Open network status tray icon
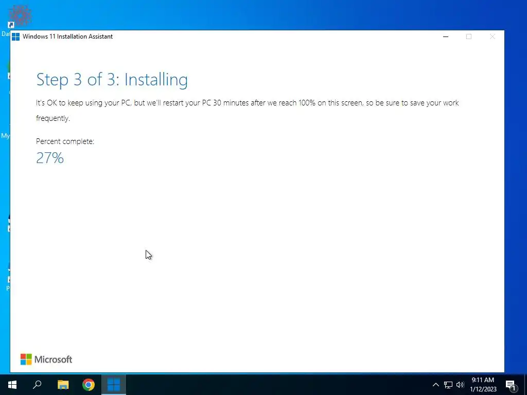The width and height of the screenshot is (527, 395). pyautogui.click(x=448, y=385)
